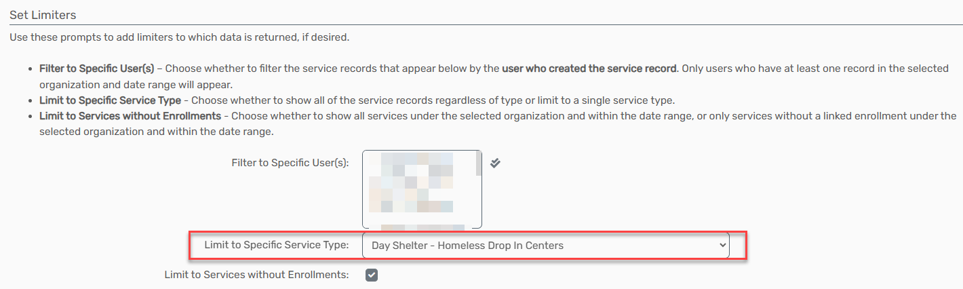This screenshot has height=289, width=963.
Task: Uncheck Limit to Services without Enrollments
Action: [372, 275]
